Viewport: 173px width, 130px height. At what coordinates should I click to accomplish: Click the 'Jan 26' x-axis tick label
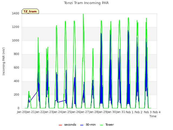pos(76,112)
